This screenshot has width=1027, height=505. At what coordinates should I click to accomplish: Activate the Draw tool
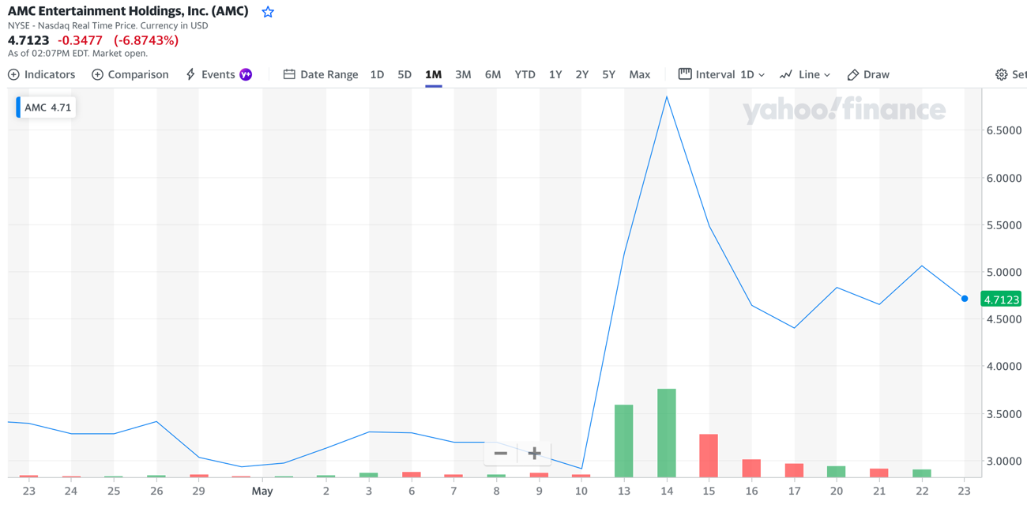coord(867,74)
